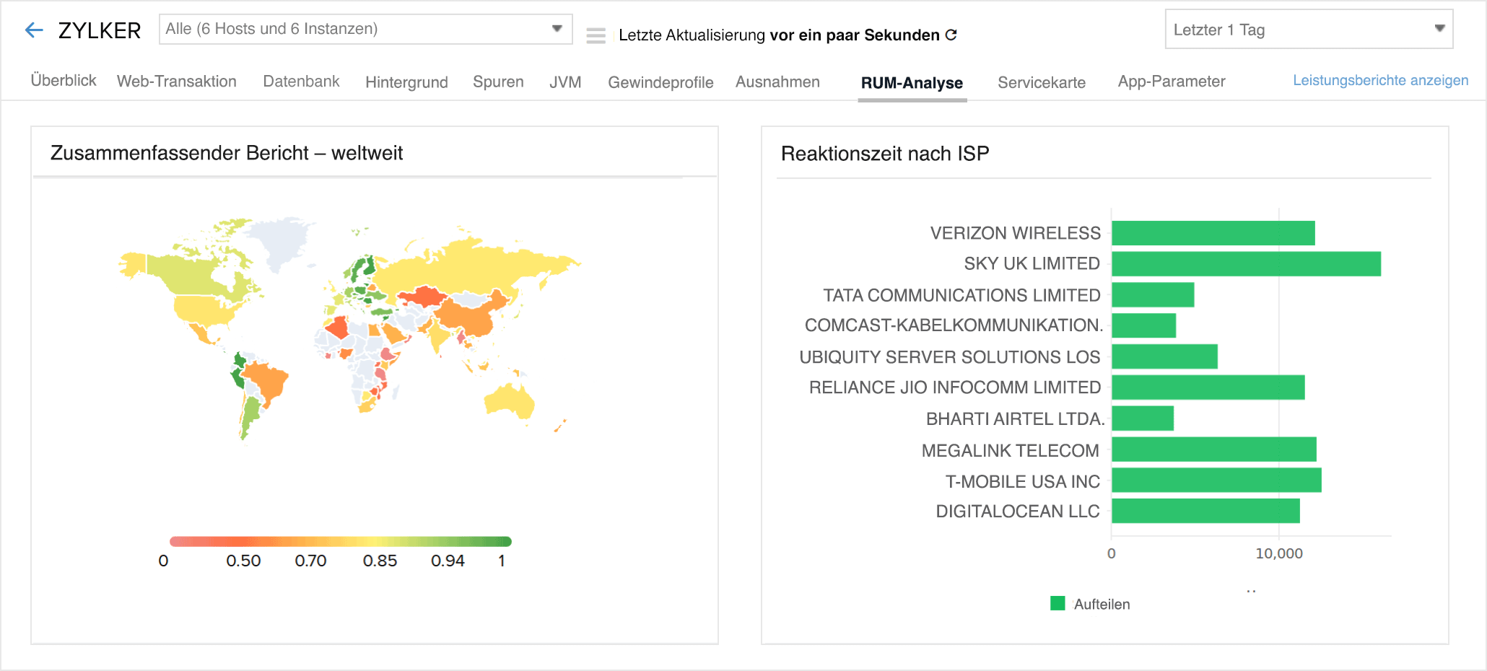The width and height of the screenshot is (1487, 671).
Task: Click the 'Leistungsberichte anzeigen' link
Action: (1381, 80)
